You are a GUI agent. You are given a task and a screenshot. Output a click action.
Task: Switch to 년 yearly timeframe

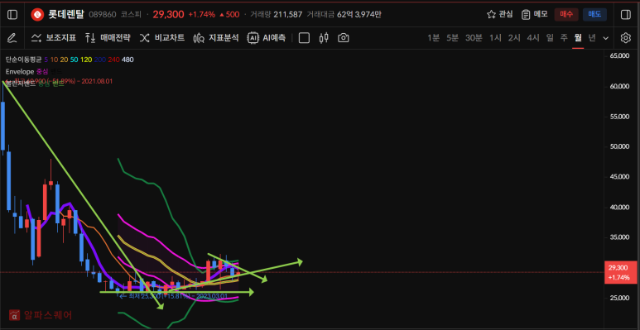click(592, 38)
